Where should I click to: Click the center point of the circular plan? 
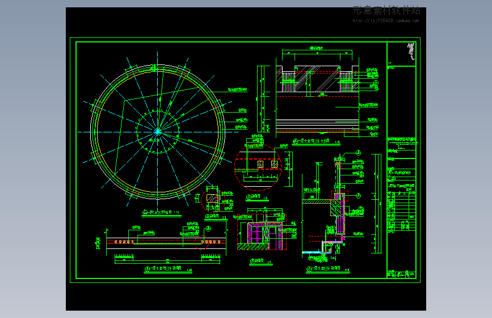point(158,132)
